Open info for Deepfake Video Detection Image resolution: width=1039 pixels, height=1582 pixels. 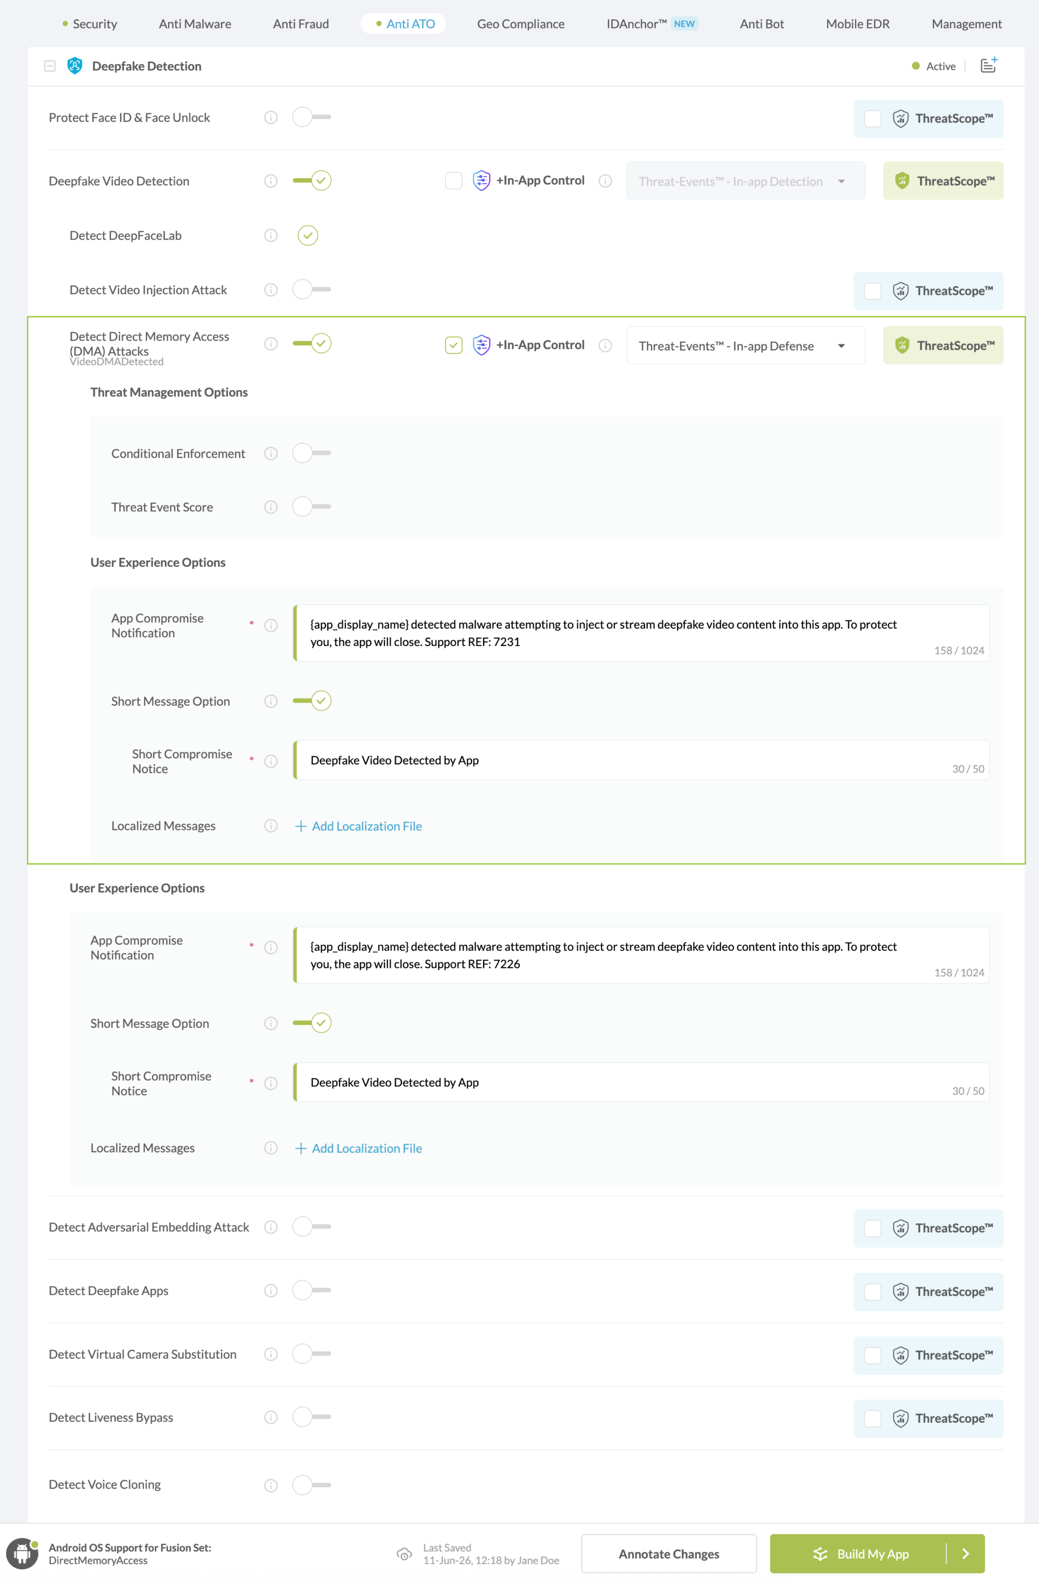tap(271, 181)
